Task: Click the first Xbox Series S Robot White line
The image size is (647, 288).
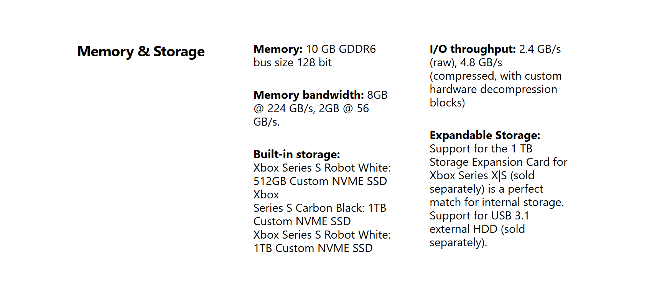Action: (x=322, y=168)
